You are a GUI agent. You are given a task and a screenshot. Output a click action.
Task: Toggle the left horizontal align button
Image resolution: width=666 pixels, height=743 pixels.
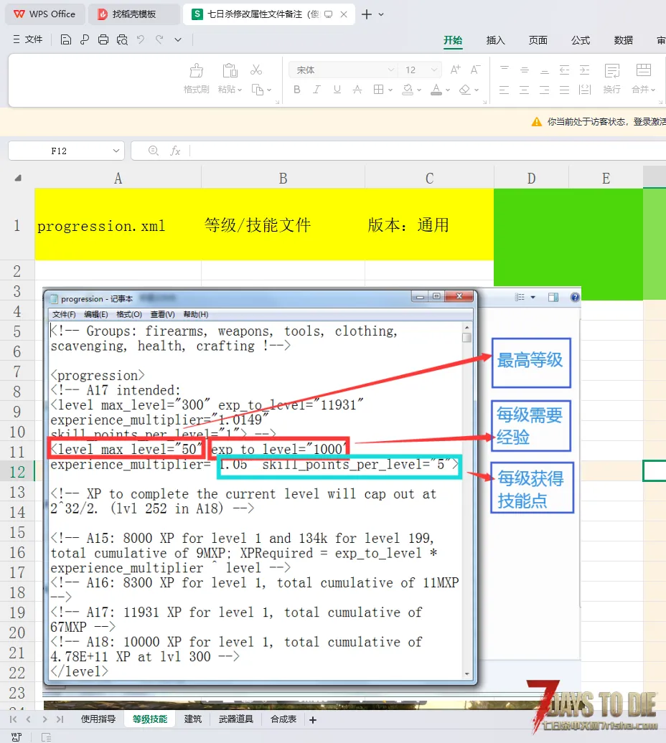coord(504,90)
